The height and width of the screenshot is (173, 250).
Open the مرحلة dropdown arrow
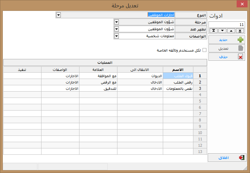point(117,22)
